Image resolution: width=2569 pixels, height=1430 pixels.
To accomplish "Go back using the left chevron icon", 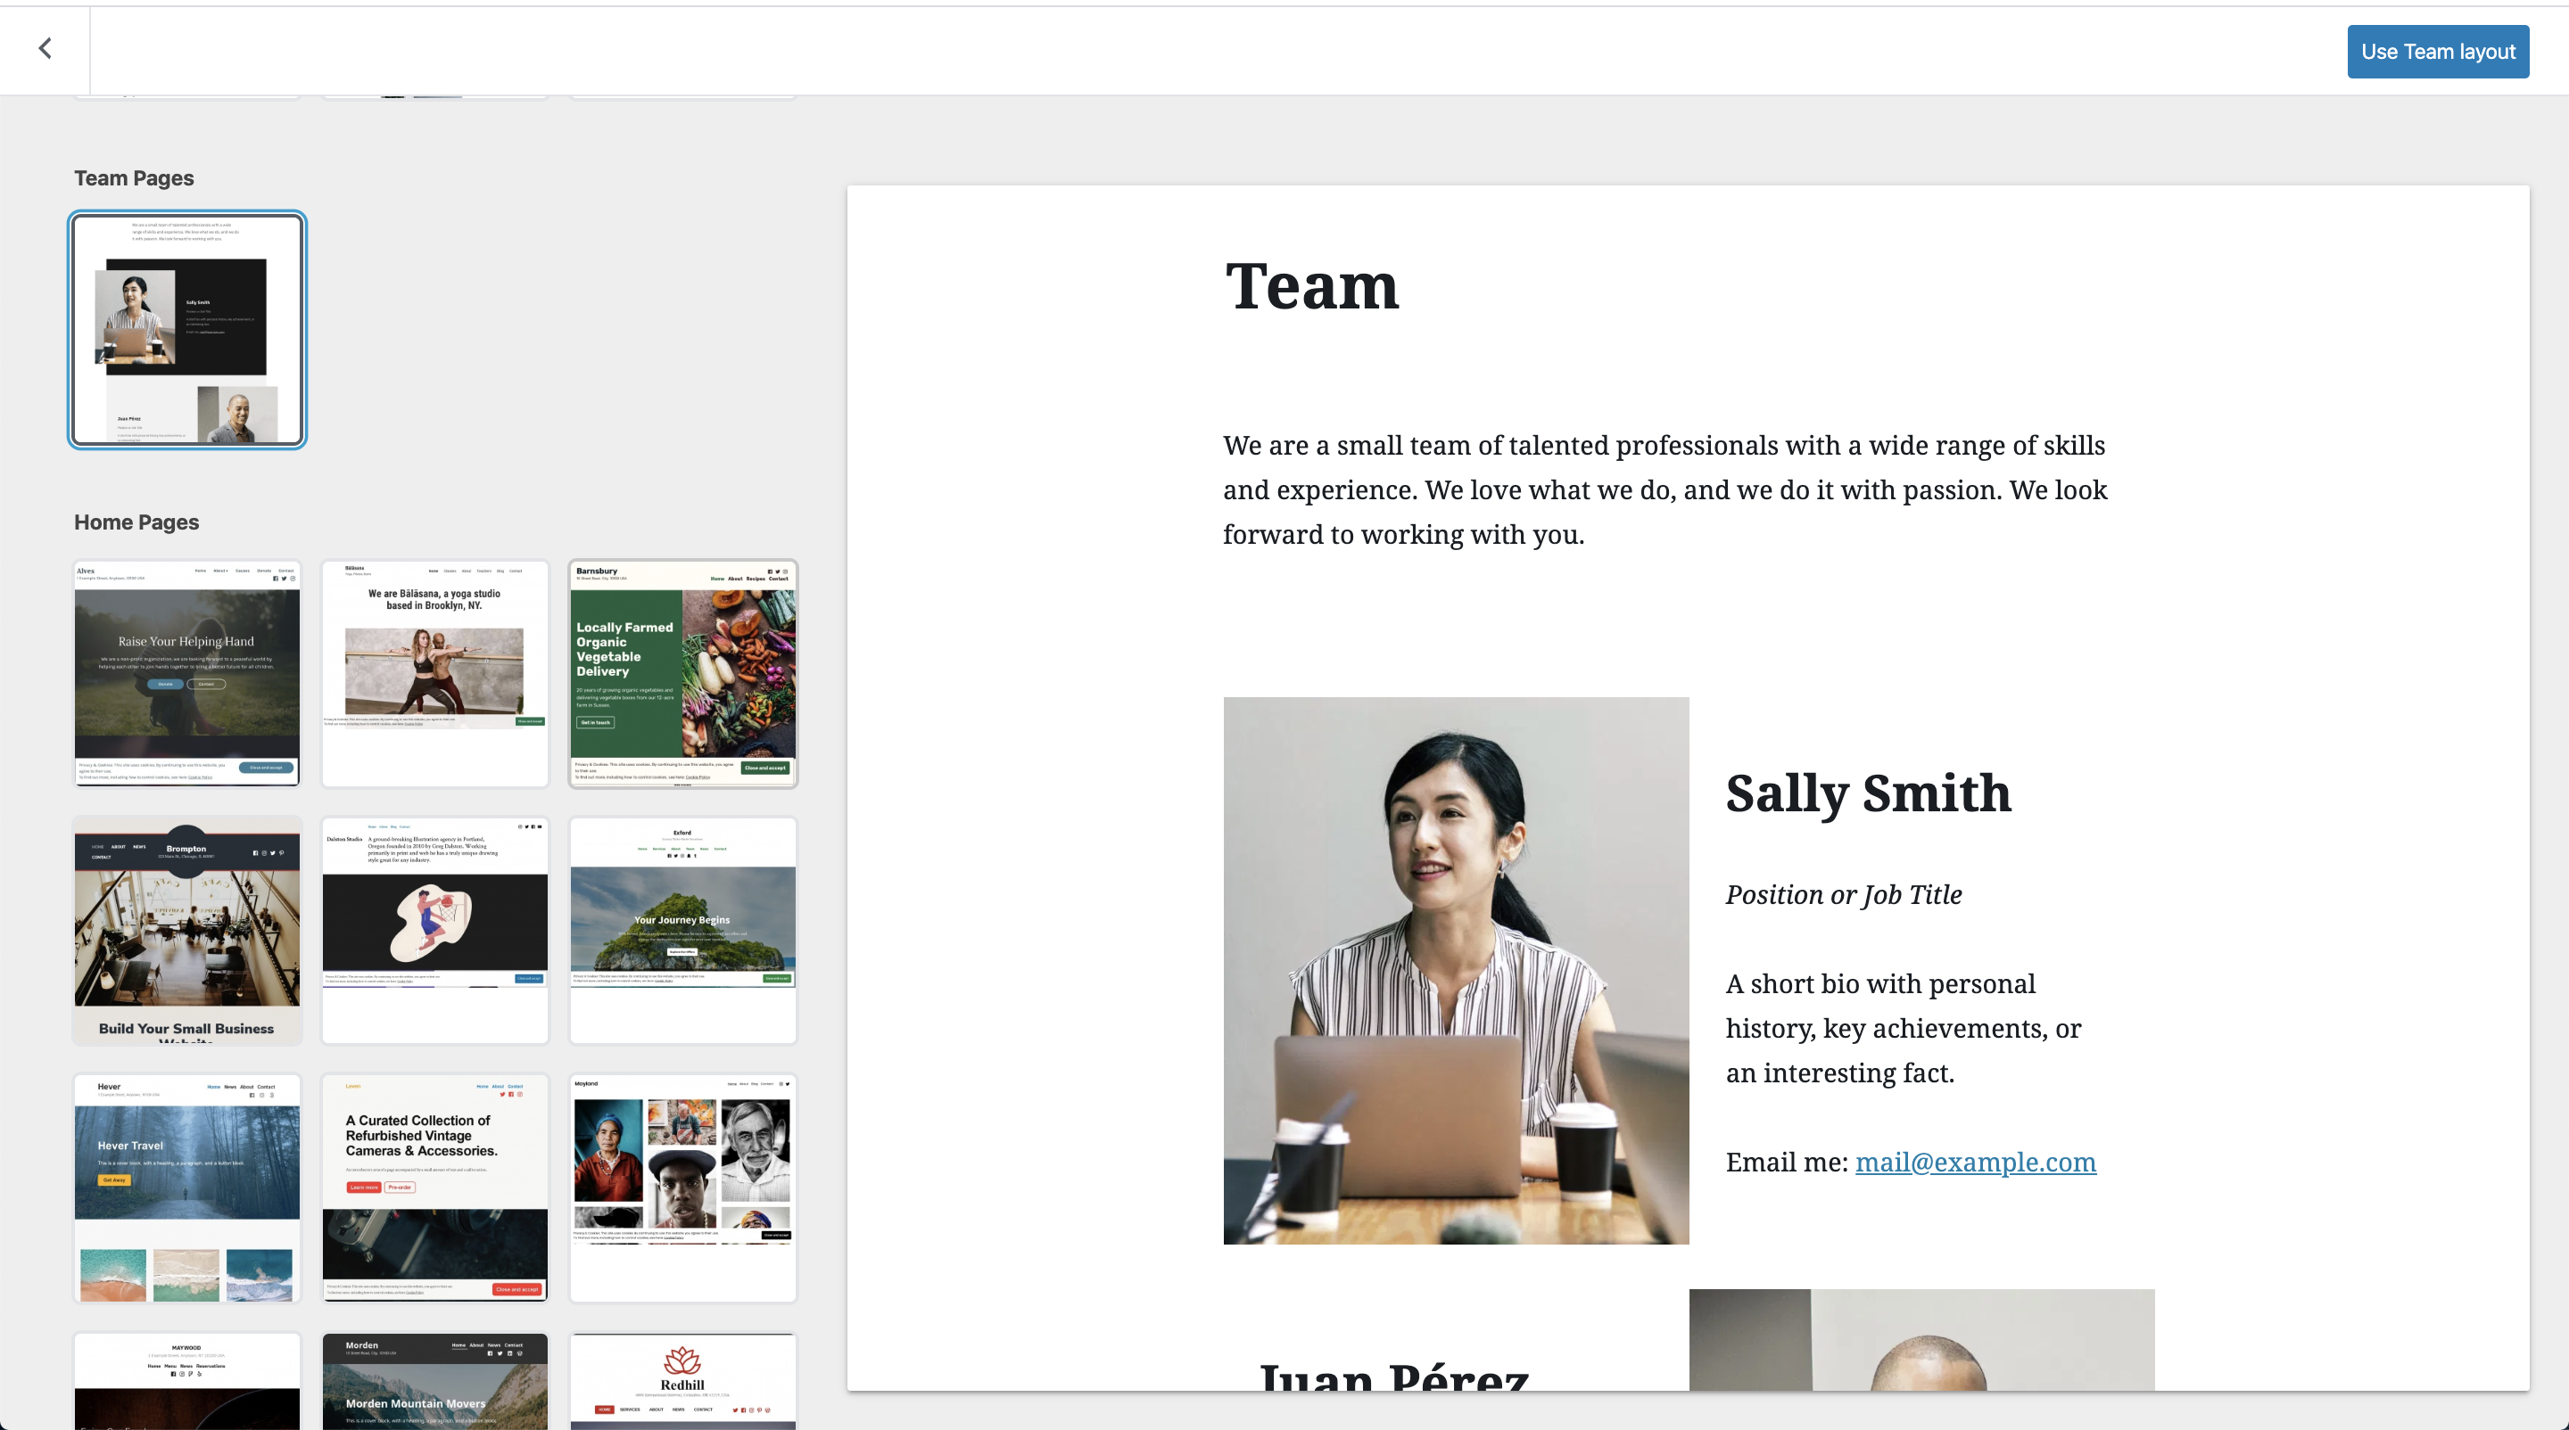I will pyautogui.click(x=45, y=49).
